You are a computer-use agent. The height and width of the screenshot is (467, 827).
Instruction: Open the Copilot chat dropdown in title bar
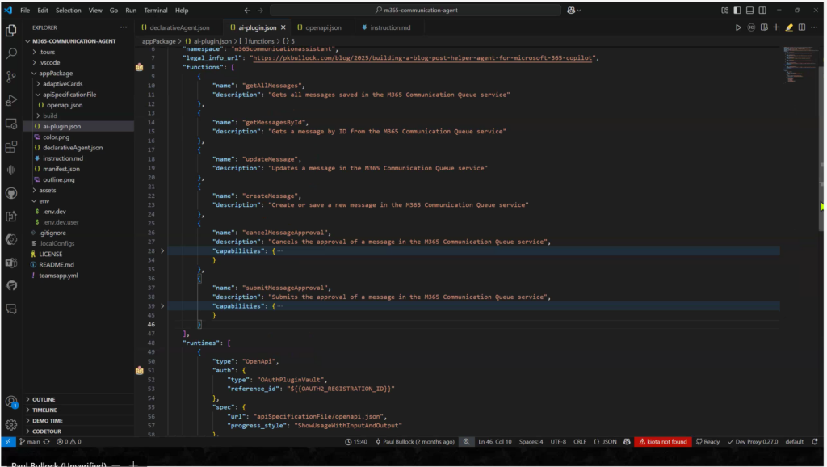click(x=574, y=10)
